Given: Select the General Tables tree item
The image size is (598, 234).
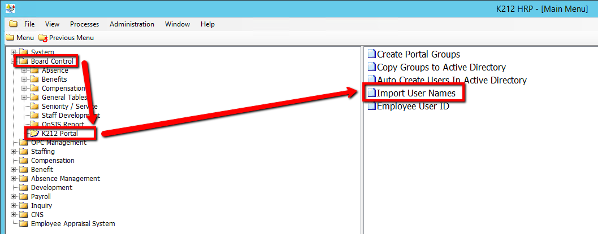Looking at the screenshot, I should coord(64,98).
